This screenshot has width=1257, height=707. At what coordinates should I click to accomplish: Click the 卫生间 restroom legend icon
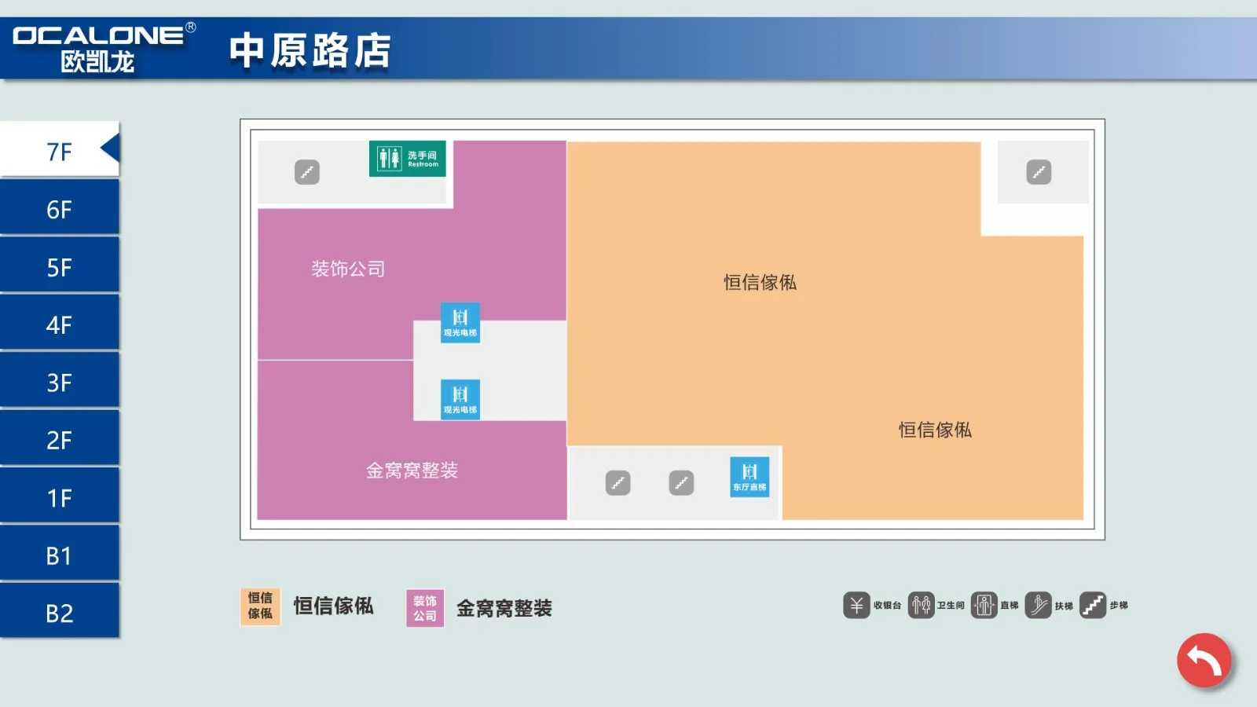tap(921, 606)
